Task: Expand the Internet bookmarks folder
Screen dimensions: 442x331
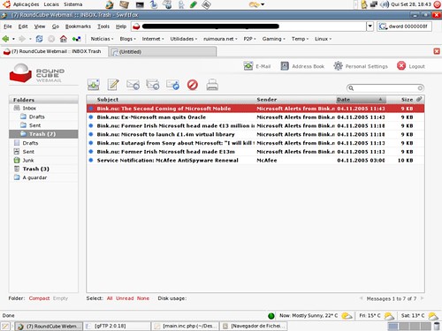Action: (x=153, y=39)
